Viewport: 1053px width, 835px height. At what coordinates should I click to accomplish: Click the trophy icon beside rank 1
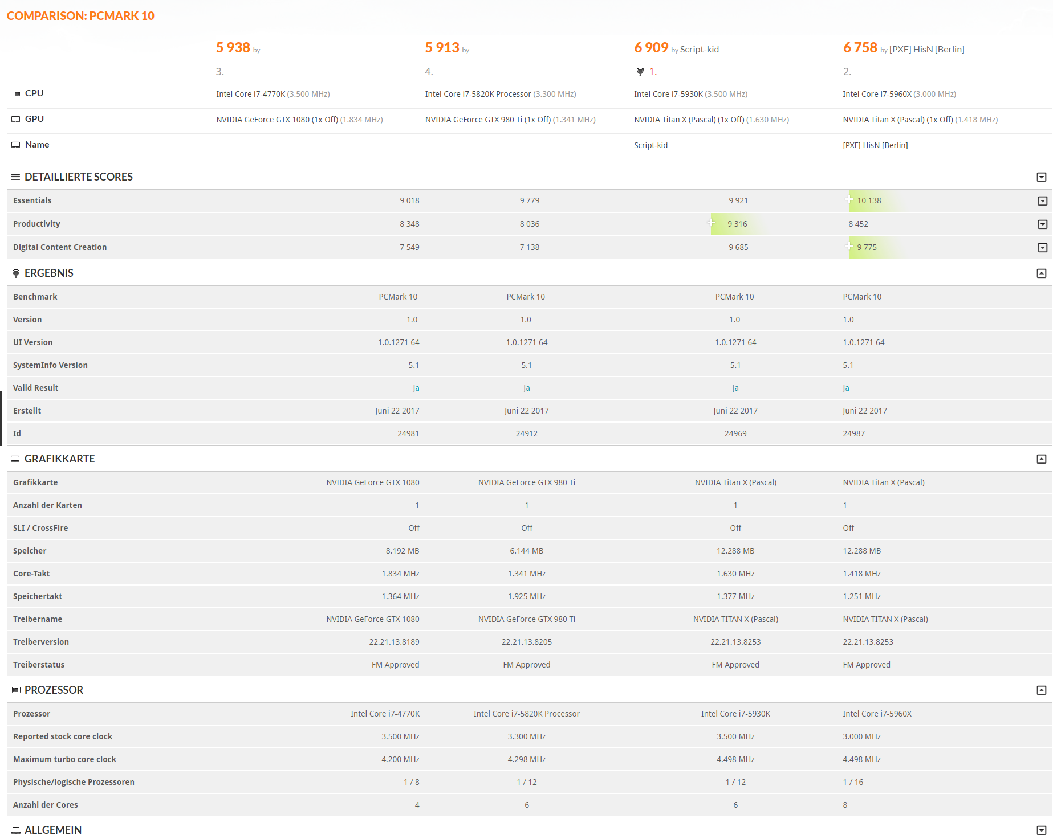point(640,72)
